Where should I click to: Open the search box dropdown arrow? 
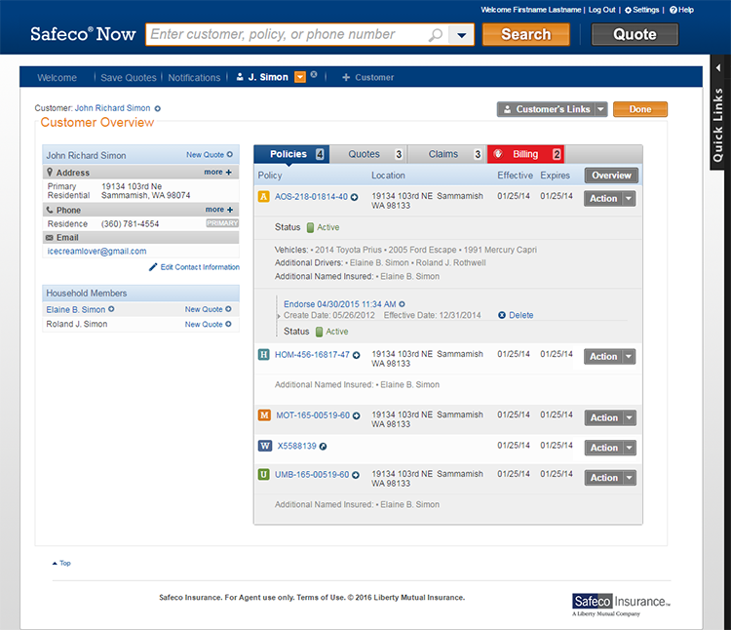point(461,35)
